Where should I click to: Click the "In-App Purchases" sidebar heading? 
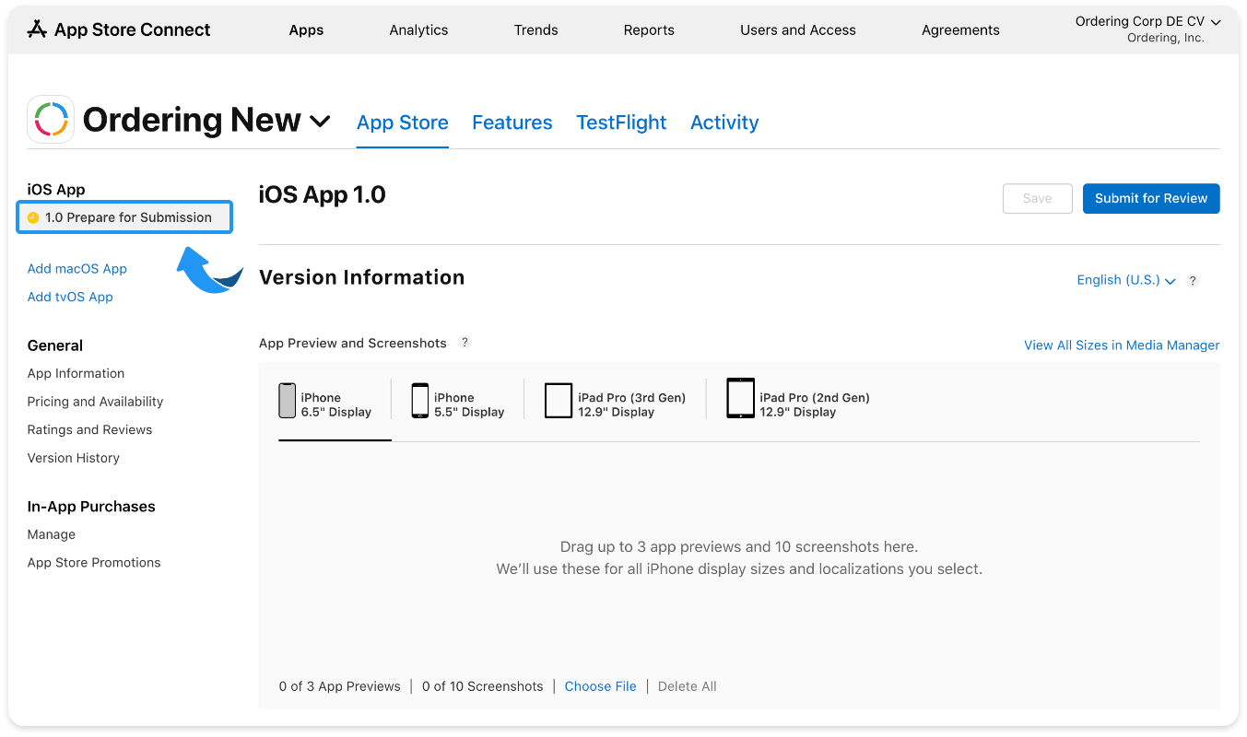[91, 507]
